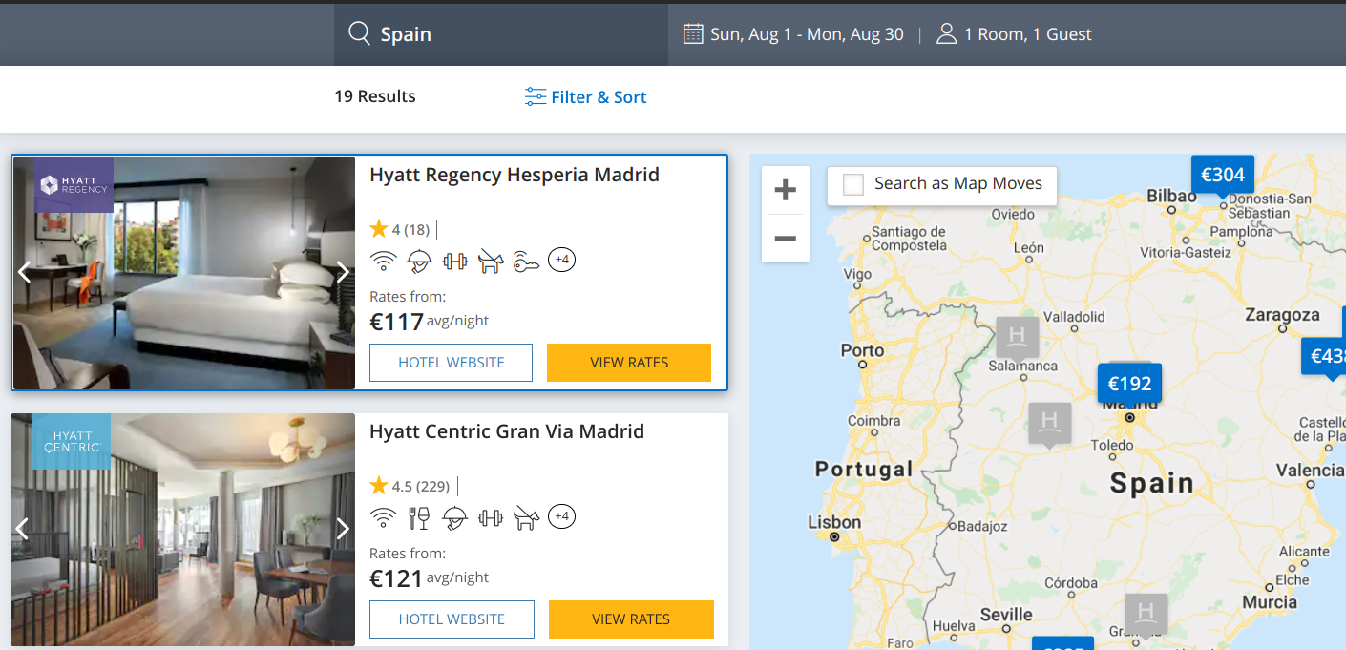This screenshot has width=1346, height=650.
Task: View rates for Hyatt Regency Hesperia Madrid
Action: (x=629, y=363)
